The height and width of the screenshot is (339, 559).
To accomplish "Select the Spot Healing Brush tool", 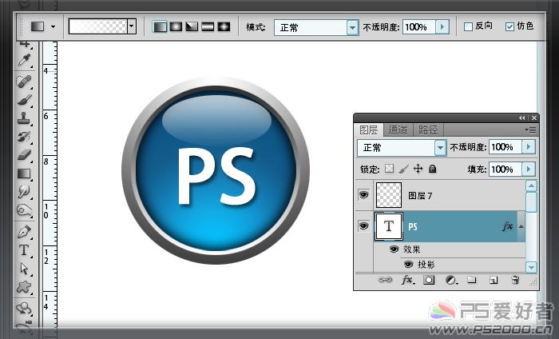I will click(x=24, y=82).
